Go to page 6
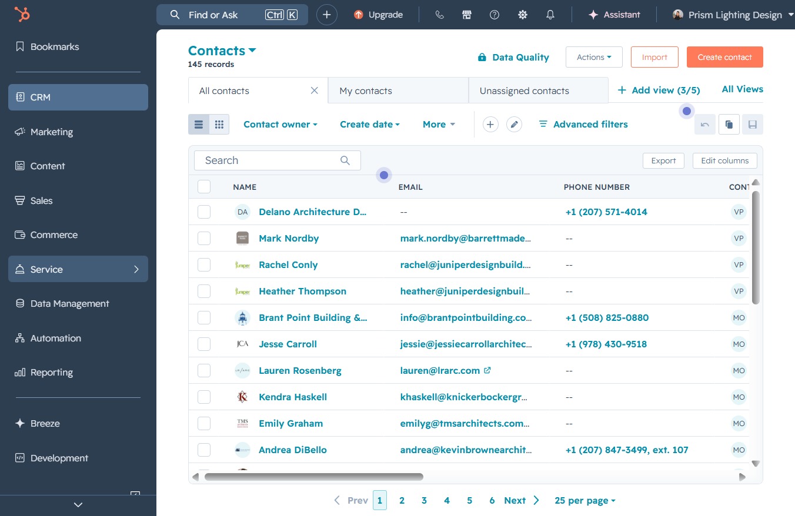Viewport: 795px width, 516px height. 492,501
